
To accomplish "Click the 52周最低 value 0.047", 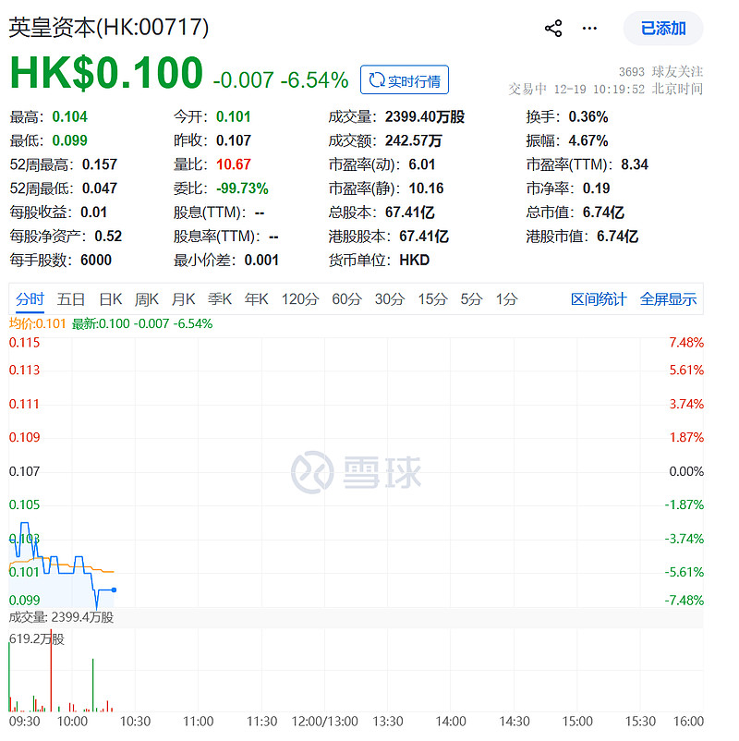I will (100, 188).
